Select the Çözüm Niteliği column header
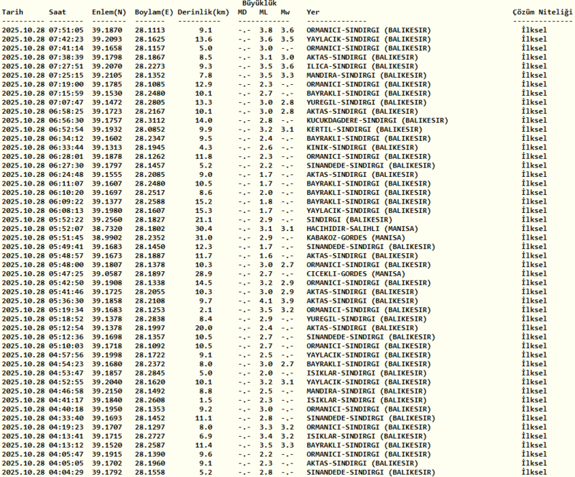Viewport: 575px width, 477px height. [541, 13]
